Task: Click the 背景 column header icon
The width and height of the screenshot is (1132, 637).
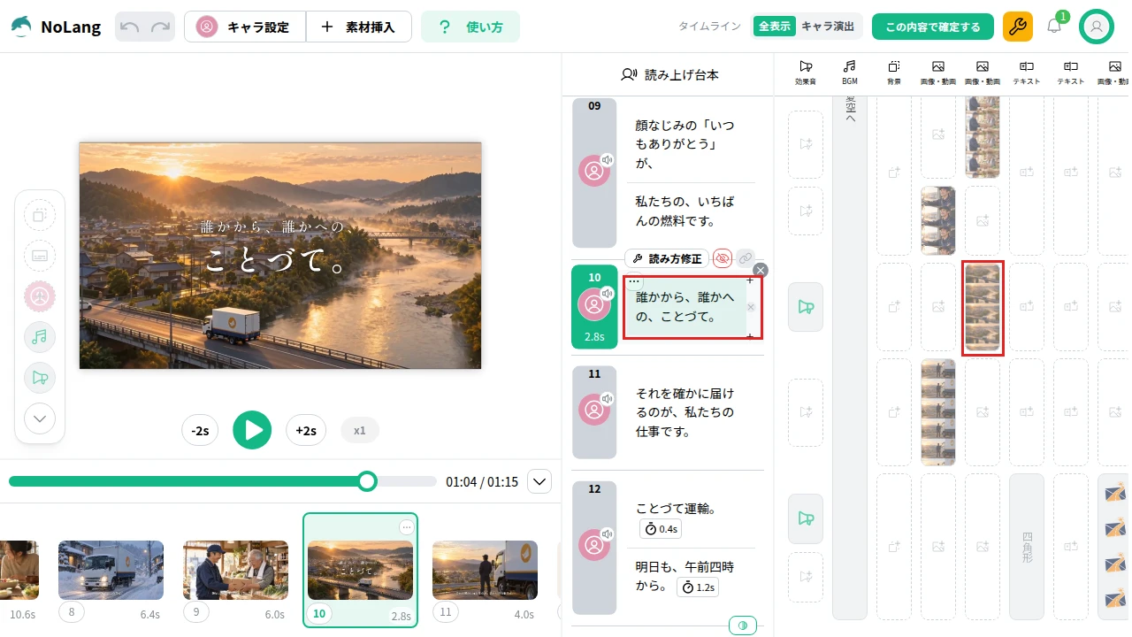Action: coord(894,66)
